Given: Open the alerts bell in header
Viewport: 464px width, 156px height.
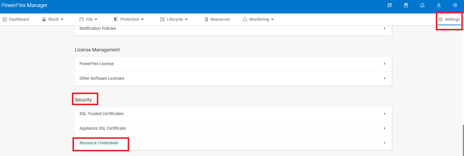Looking at the screenshot, I should click(422, 5).
